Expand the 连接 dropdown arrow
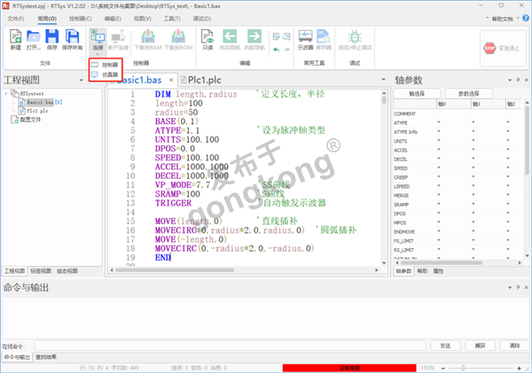 tap(98, 54)
